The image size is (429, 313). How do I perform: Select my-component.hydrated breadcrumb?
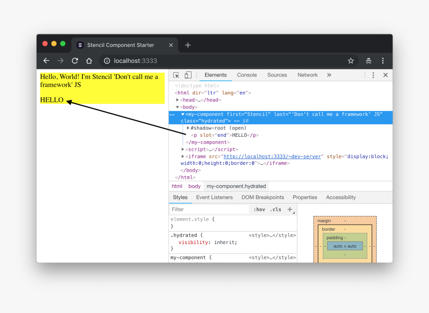click(x=236, y=186)
